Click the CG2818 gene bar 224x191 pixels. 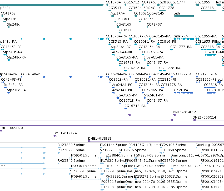point(208,11)
